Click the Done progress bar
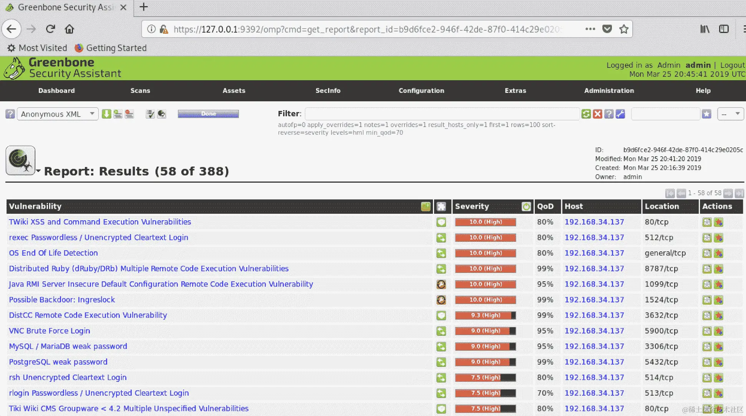746x416 pixels. point(208,114)
